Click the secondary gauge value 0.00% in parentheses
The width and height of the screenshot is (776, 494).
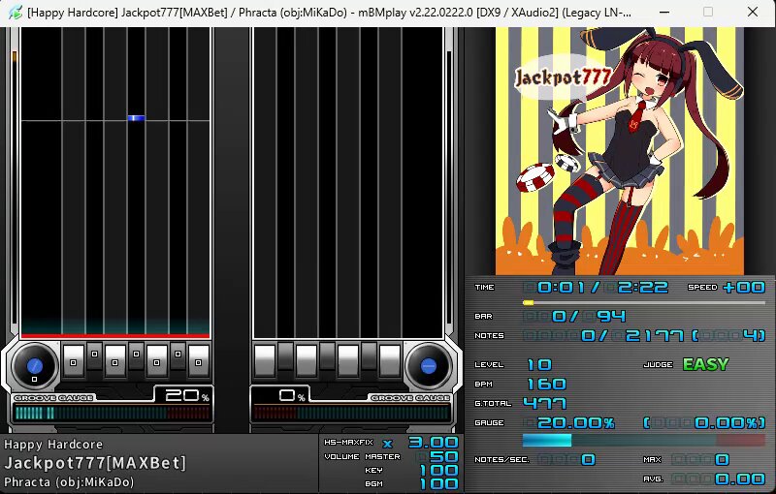705,423
